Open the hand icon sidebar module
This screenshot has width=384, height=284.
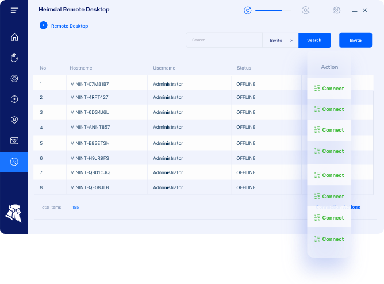pyautogui.click(x=14, y=57)
